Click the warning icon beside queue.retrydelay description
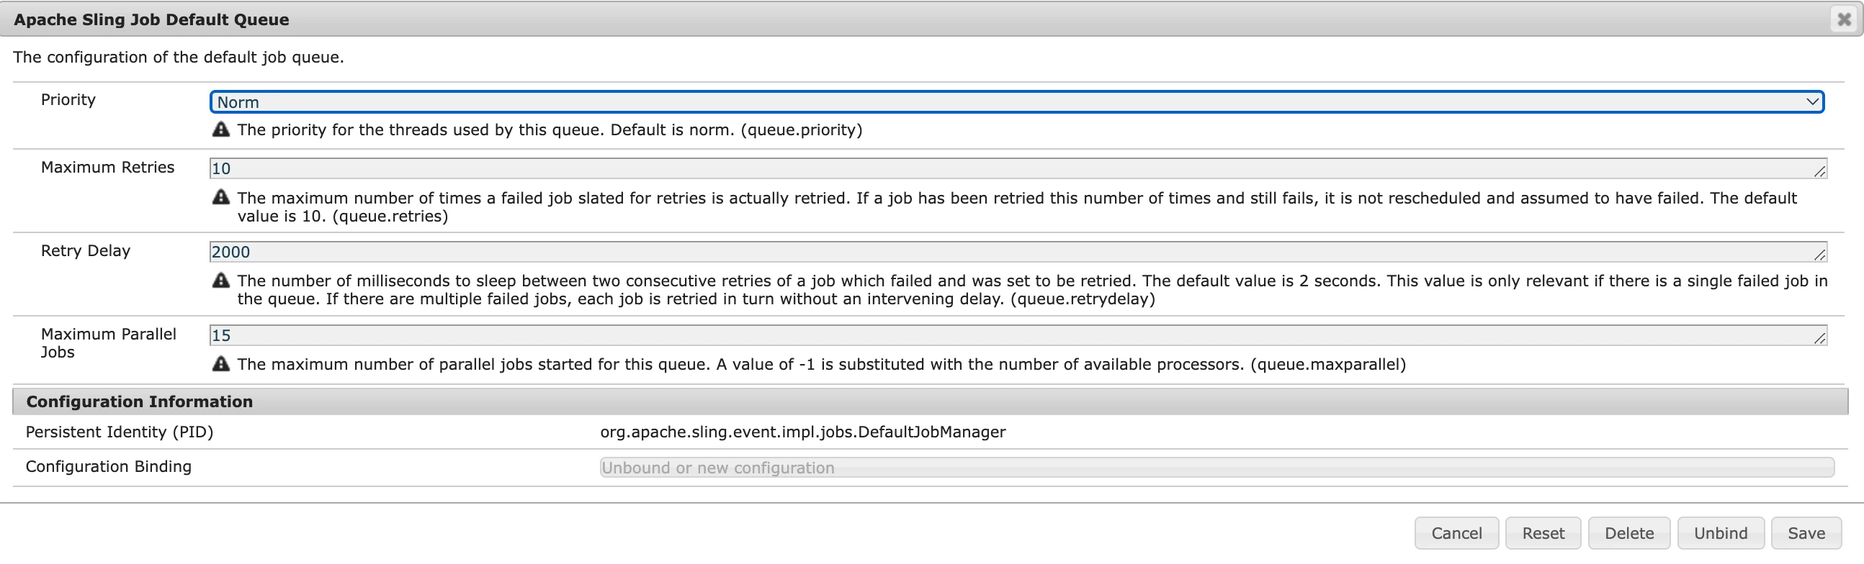 (x=220, y=280)
